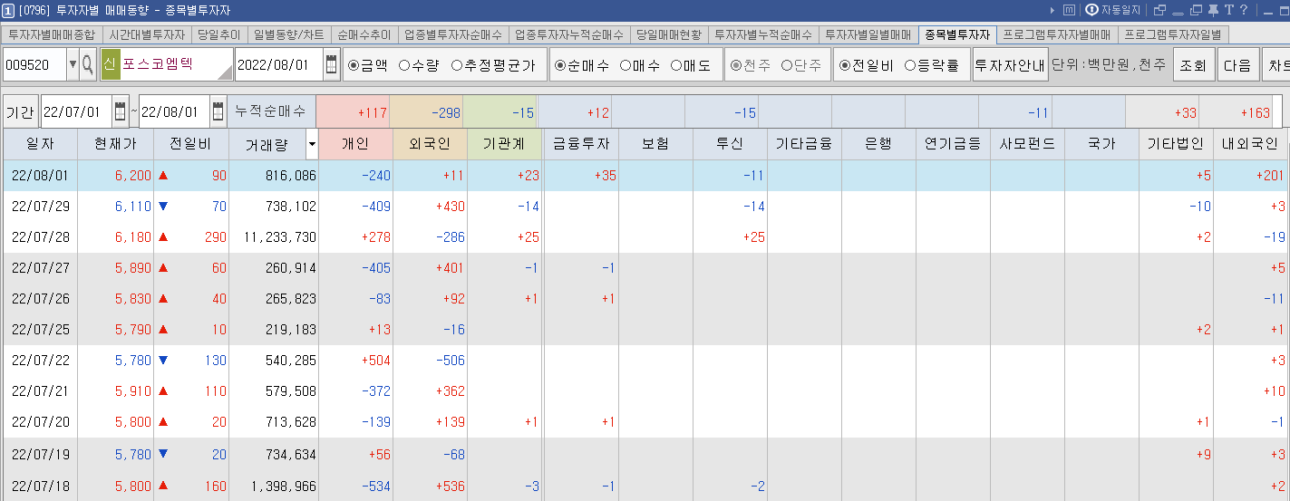1290x501 pixels.
Task: Open the stock search magnifier icon
Action: (x=88, y=65)
